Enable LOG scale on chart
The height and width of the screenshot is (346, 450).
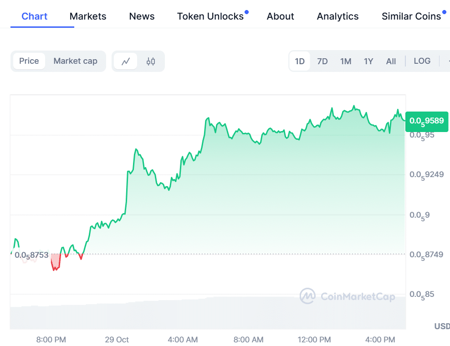tap(422, 61)
